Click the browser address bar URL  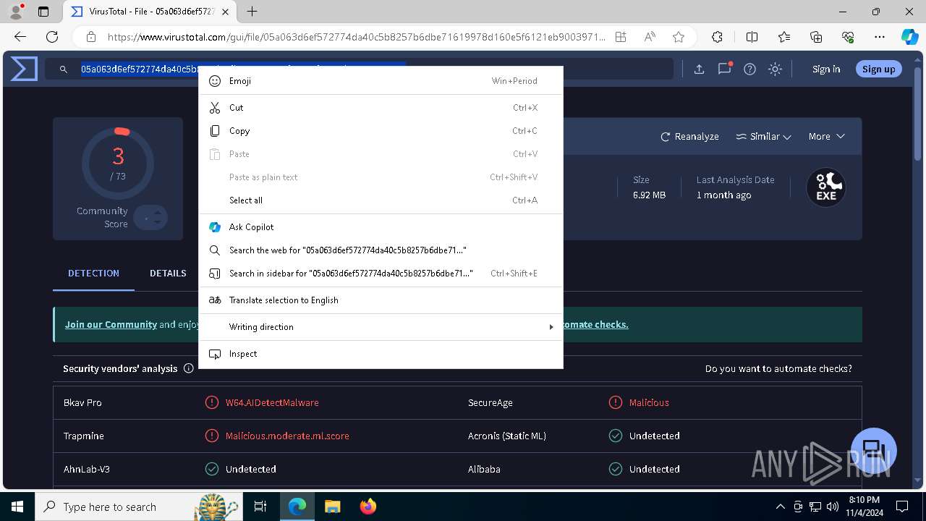[x=356, y=37]
